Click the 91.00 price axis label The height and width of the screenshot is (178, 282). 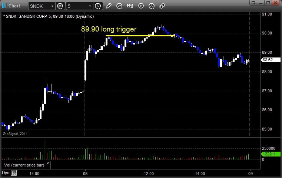click(x=267, y=14)
